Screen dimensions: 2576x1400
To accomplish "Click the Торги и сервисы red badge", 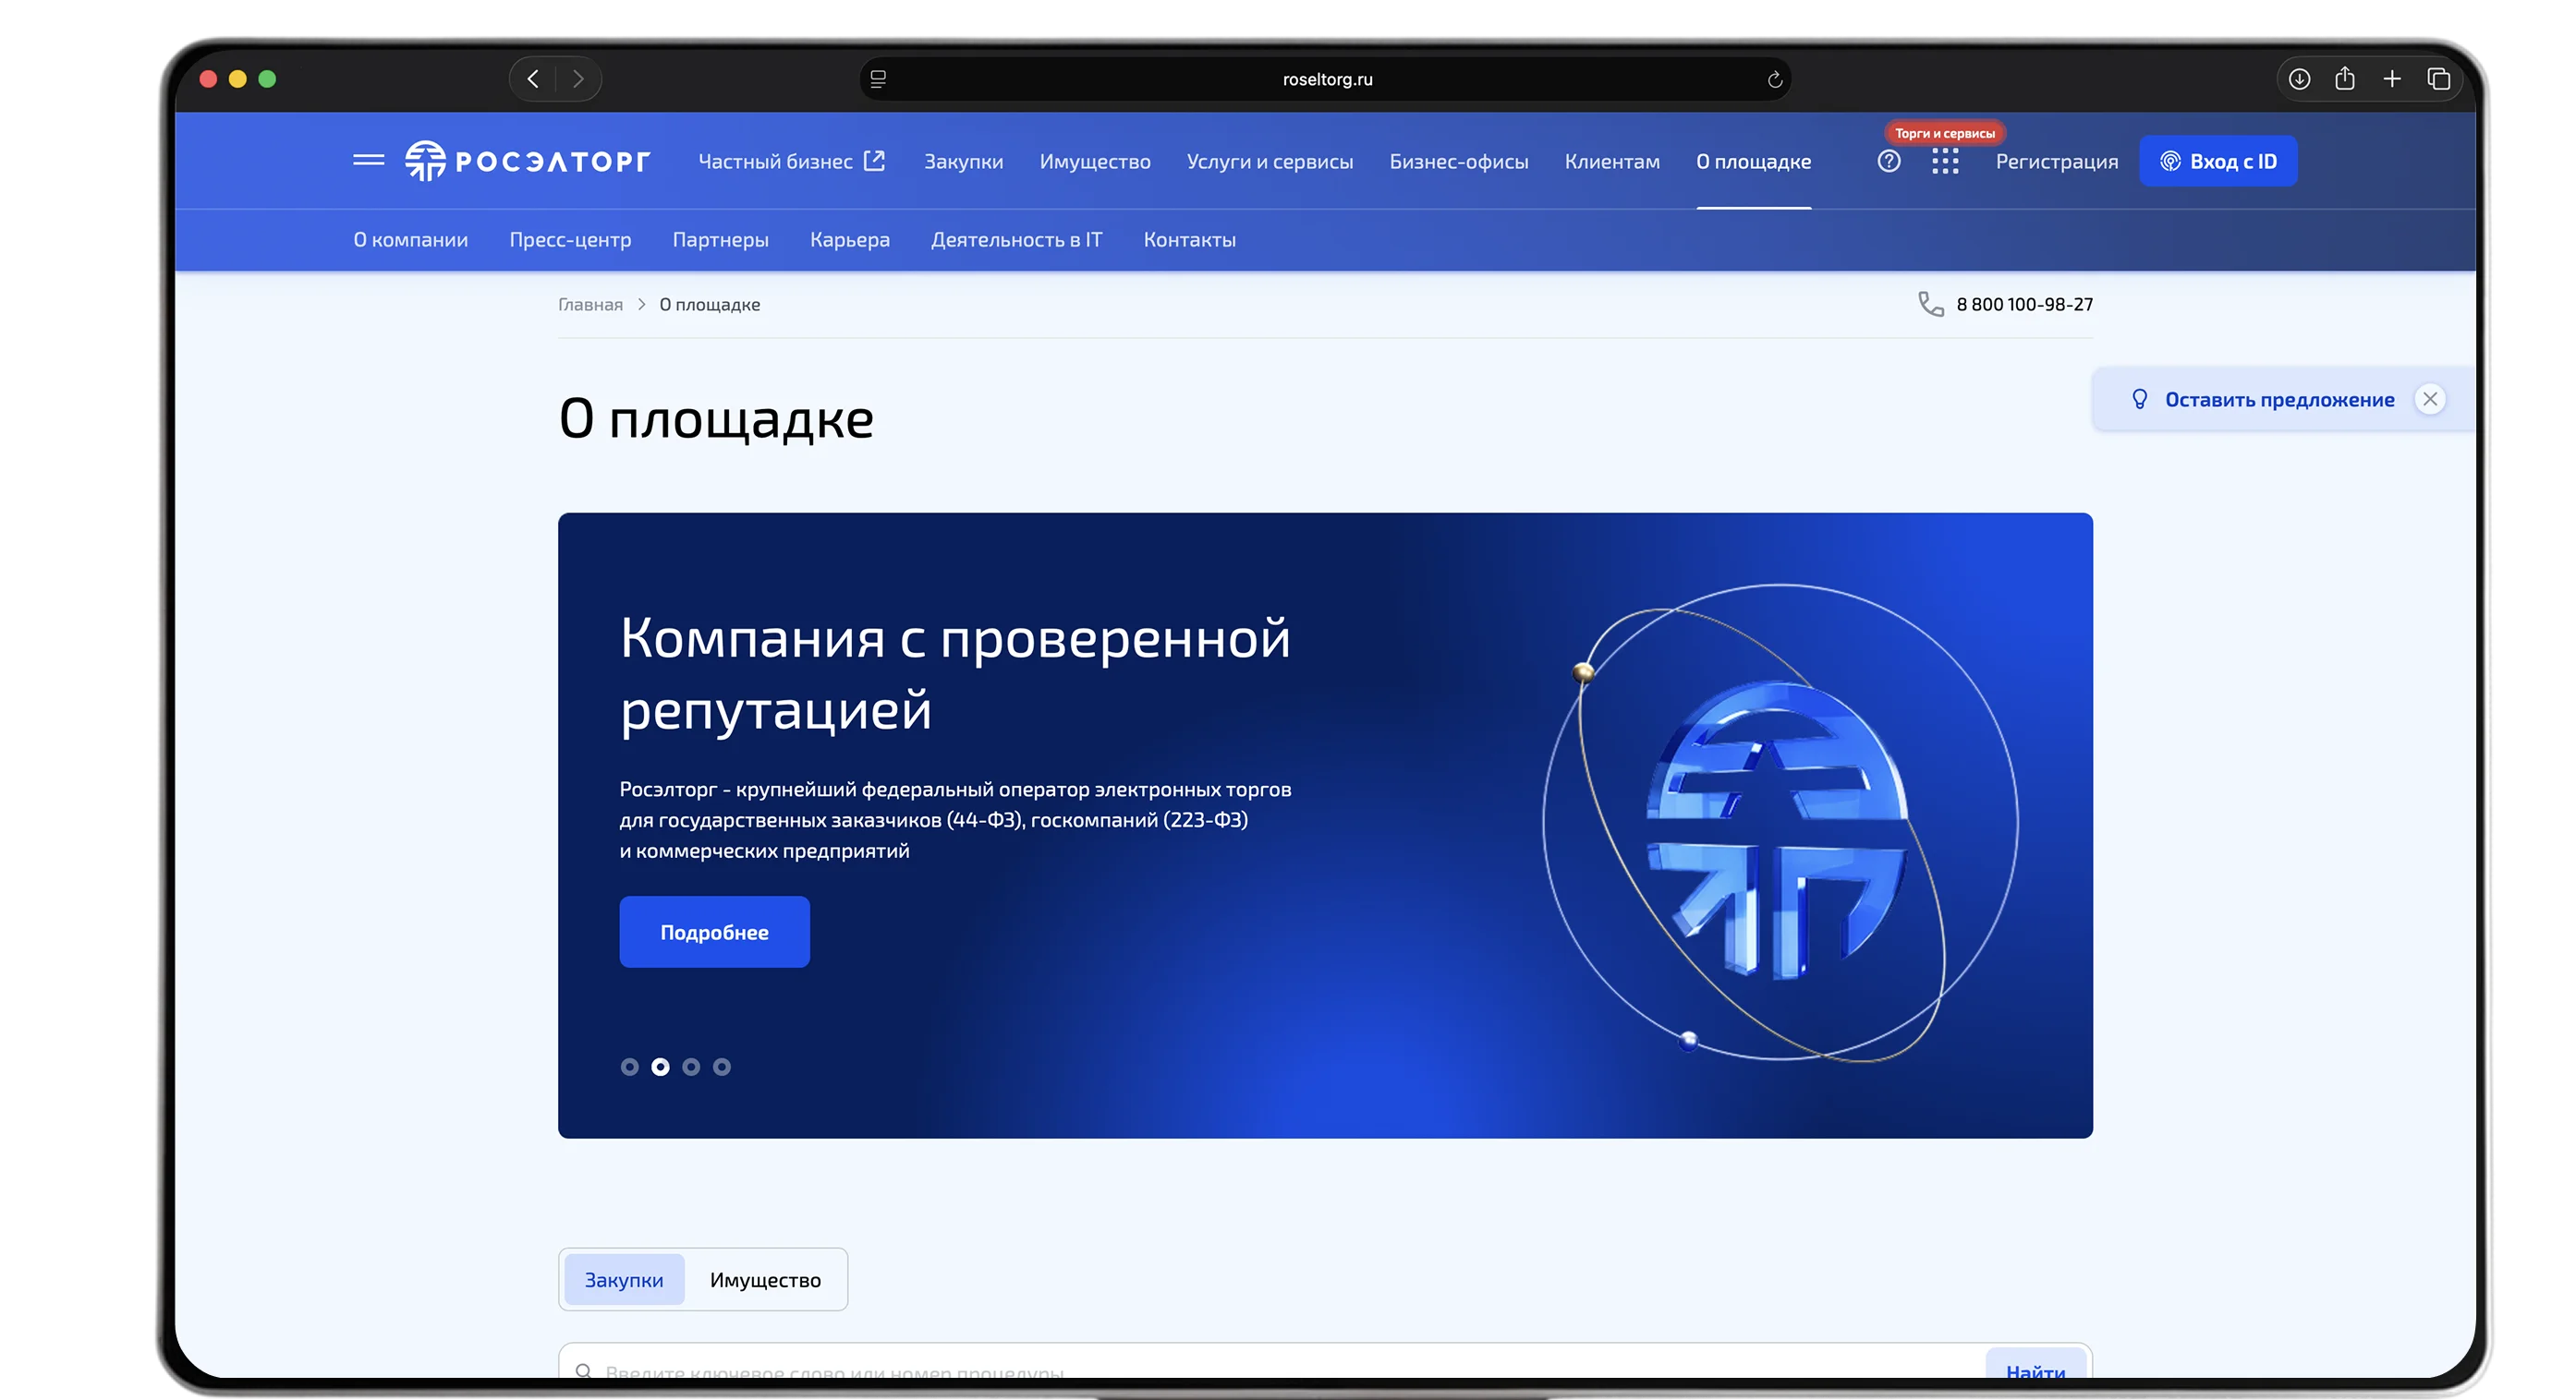I will point(1944,133).
